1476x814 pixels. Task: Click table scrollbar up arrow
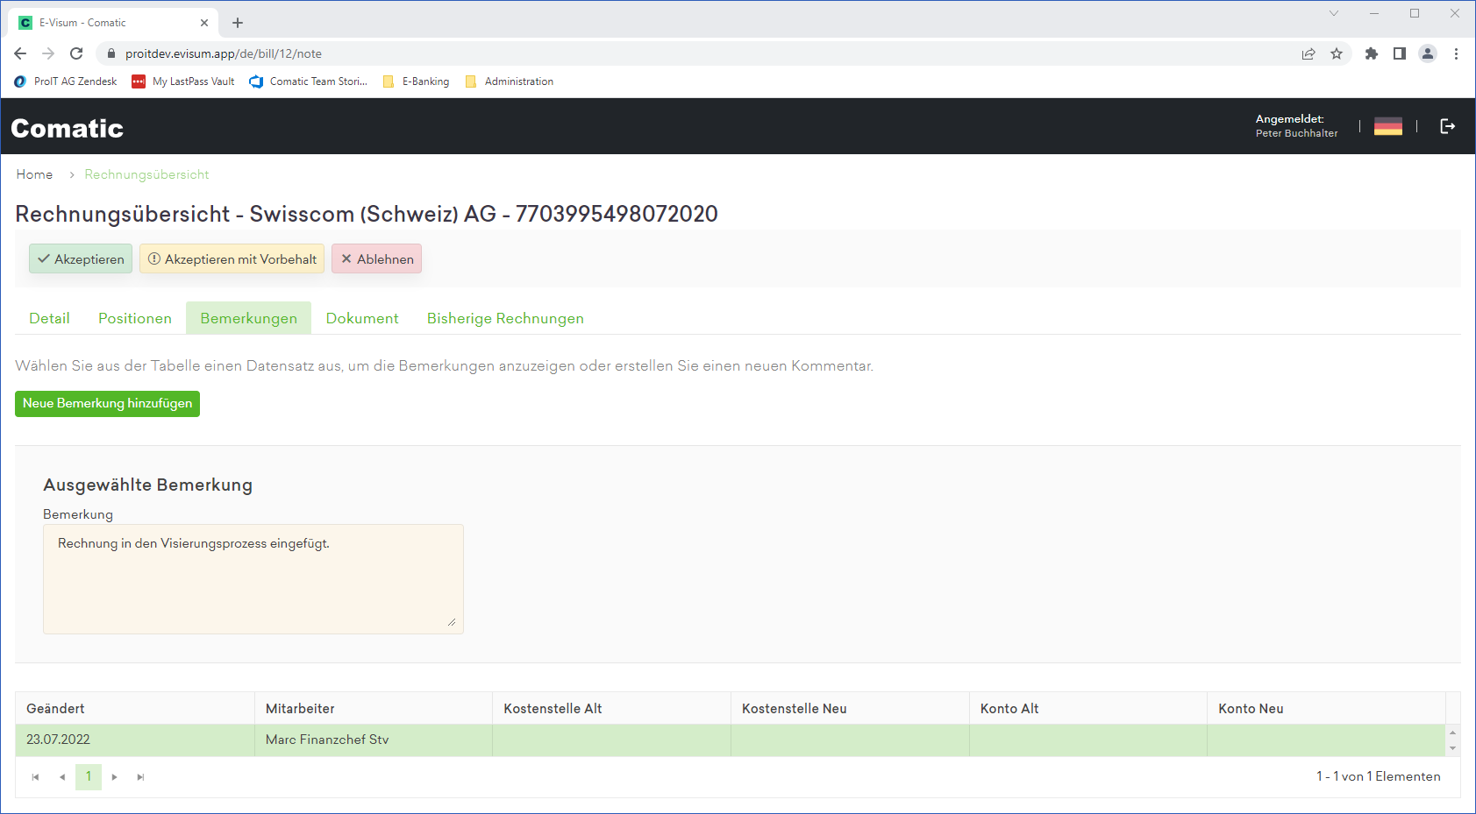pyautogui.click(x=1453, y=733)
